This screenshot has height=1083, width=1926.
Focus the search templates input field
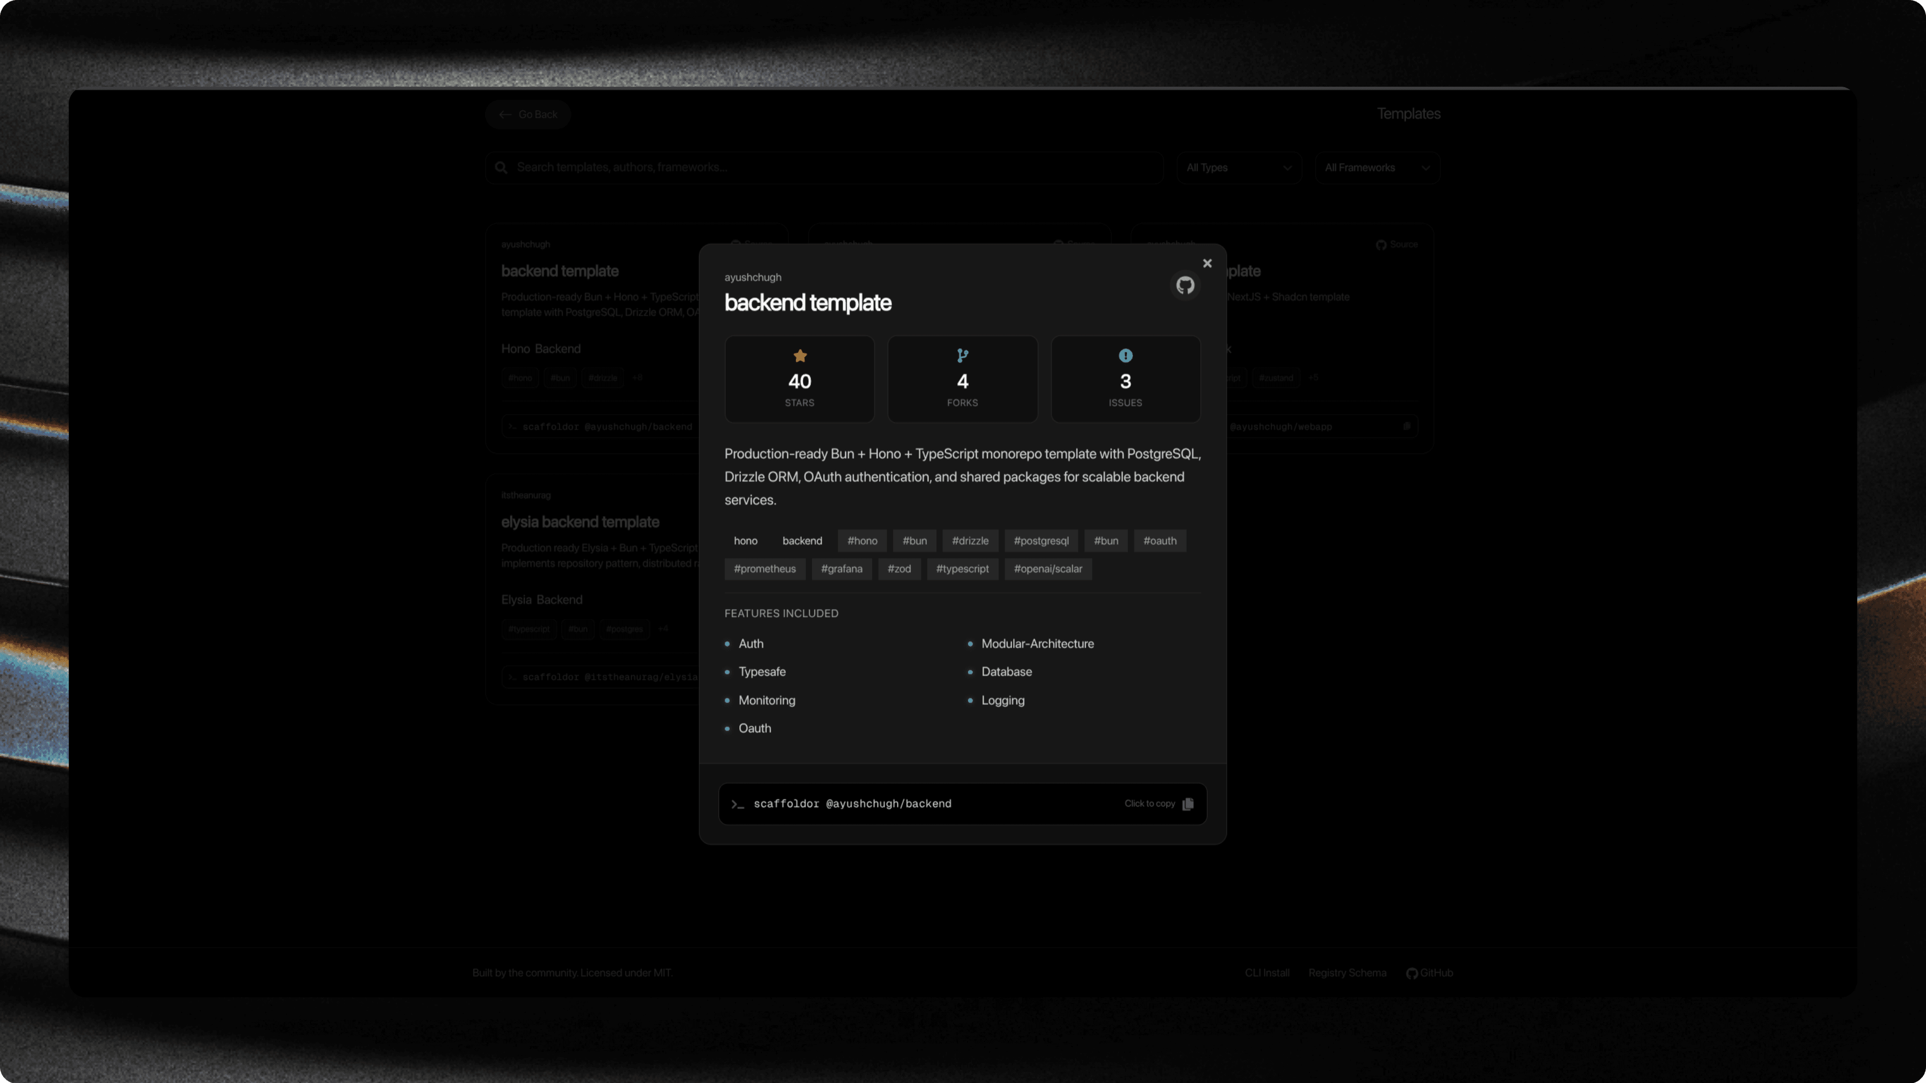coord(830,167)
